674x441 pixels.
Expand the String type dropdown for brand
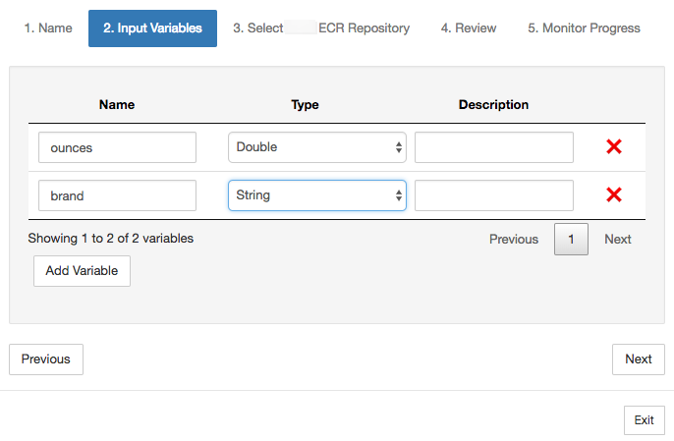(316, 195)
